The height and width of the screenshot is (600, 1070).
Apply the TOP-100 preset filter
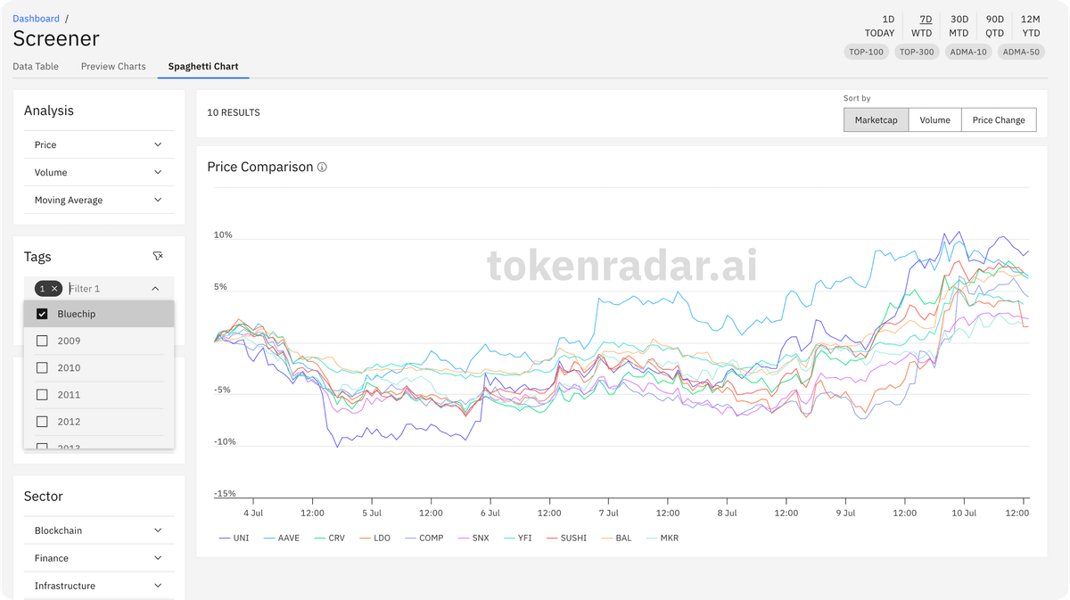[x=866, y=52]
